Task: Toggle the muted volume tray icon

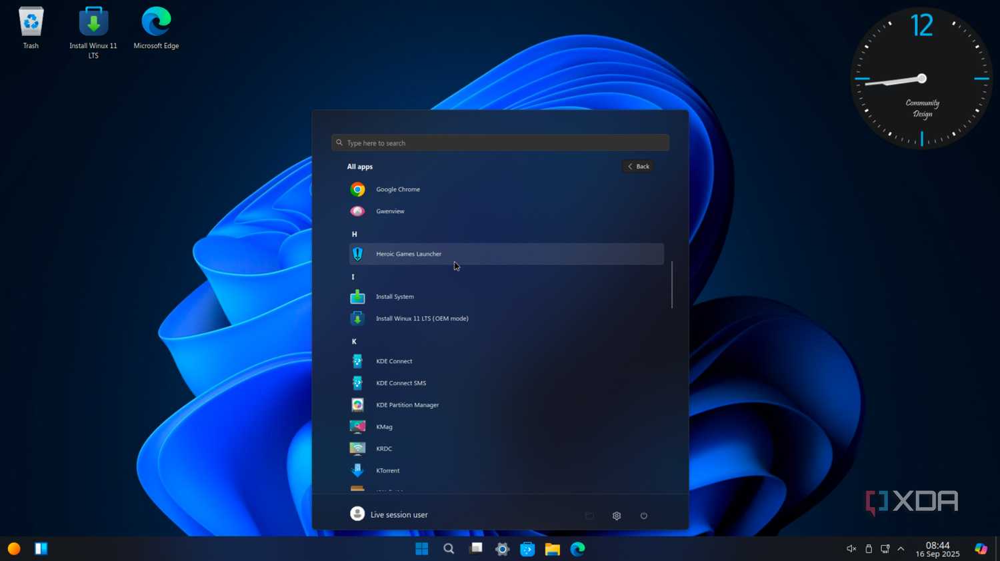Action: [x=851, y=549]
